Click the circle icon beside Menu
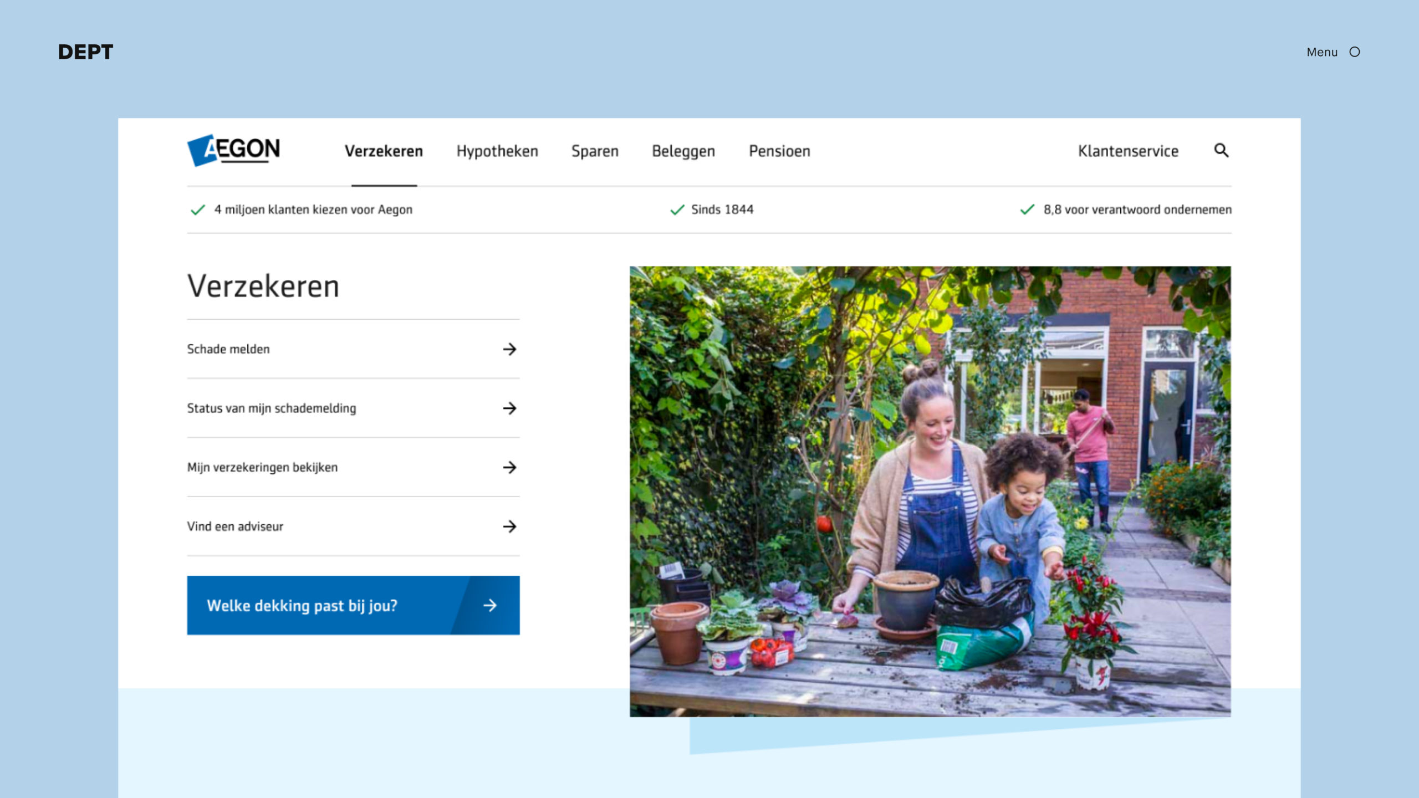Viewport: 1419px width, 798px height. click(1355, 52)
